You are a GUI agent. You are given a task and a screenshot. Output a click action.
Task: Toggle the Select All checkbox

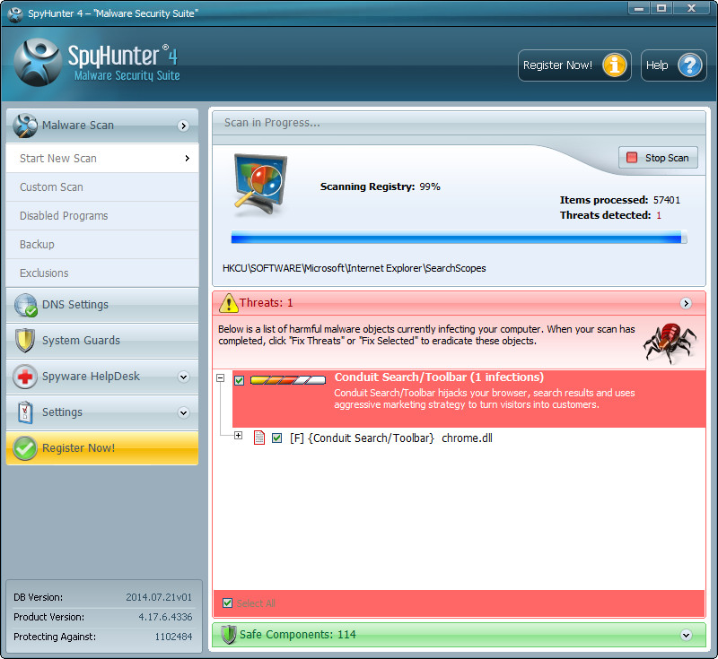[x=227, y=603]
